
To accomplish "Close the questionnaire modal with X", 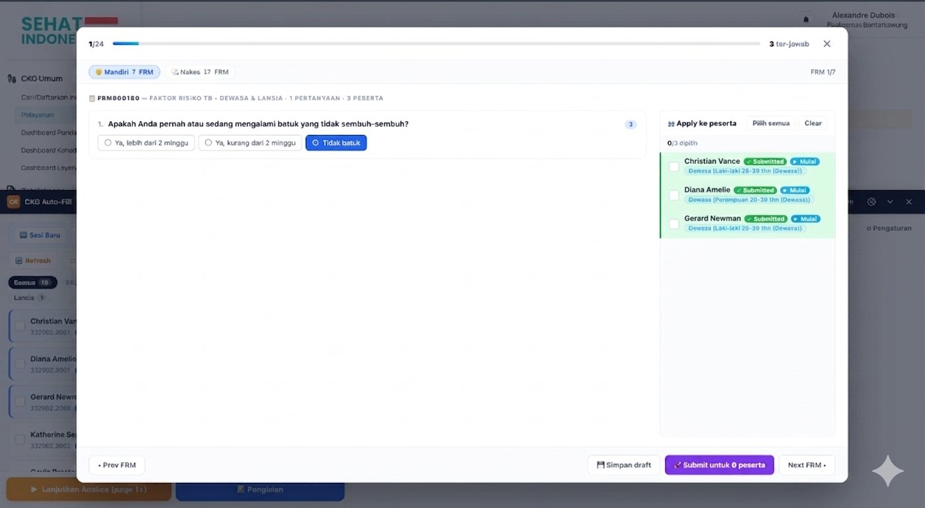I will pos(826,44).
